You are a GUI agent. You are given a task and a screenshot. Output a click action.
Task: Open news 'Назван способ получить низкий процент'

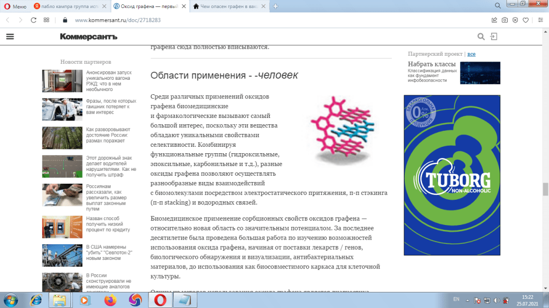(x=108, y=224)
